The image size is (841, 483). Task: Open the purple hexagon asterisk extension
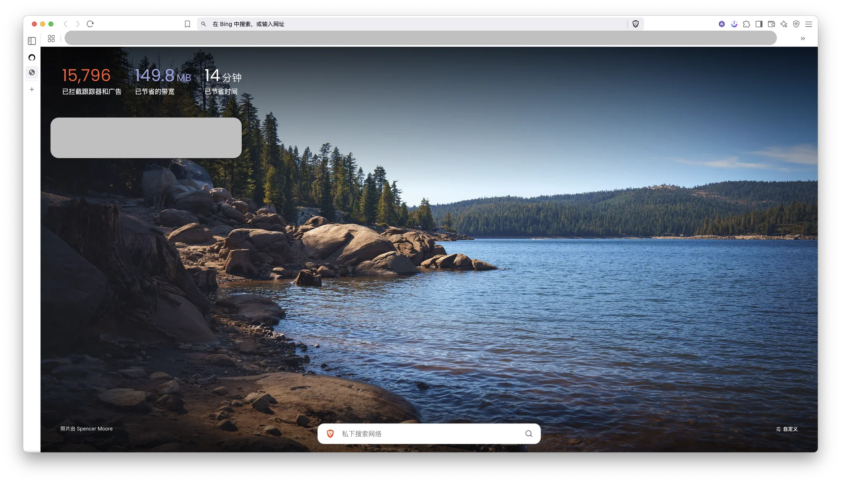click(x=722, y=24)
